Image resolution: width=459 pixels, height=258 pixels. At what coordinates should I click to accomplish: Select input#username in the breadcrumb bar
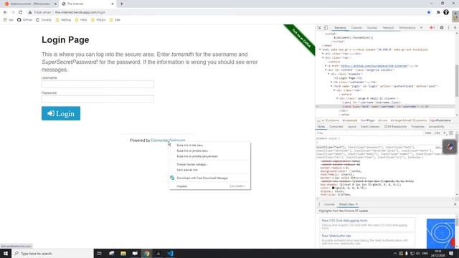440,120
